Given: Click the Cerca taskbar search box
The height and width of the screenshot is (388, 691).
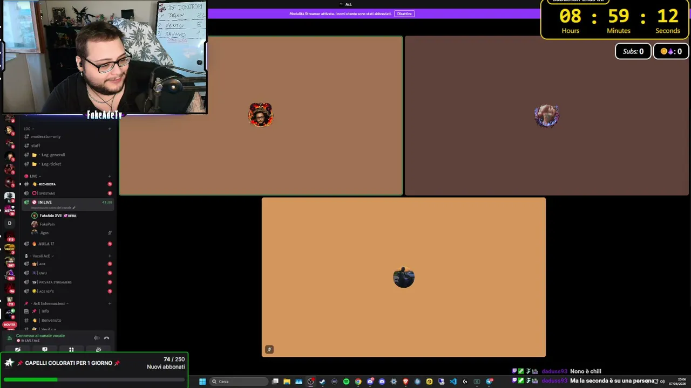Looking at the screenshot, I should coord(239,382).
